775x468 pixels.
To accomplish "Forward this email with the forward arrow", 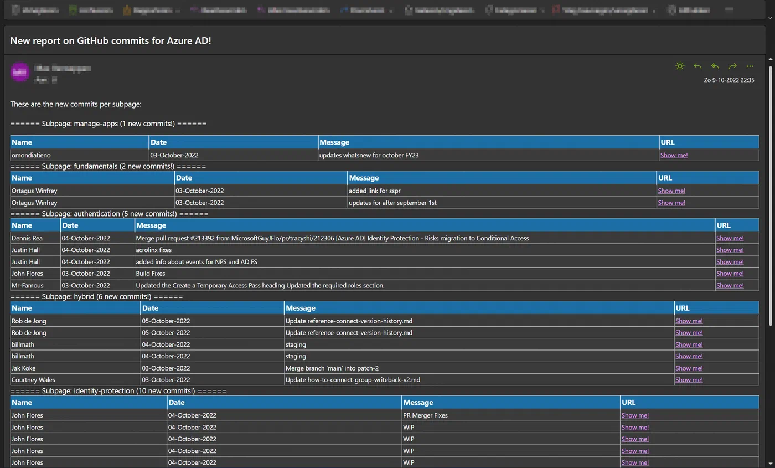I will click(732, 66).
